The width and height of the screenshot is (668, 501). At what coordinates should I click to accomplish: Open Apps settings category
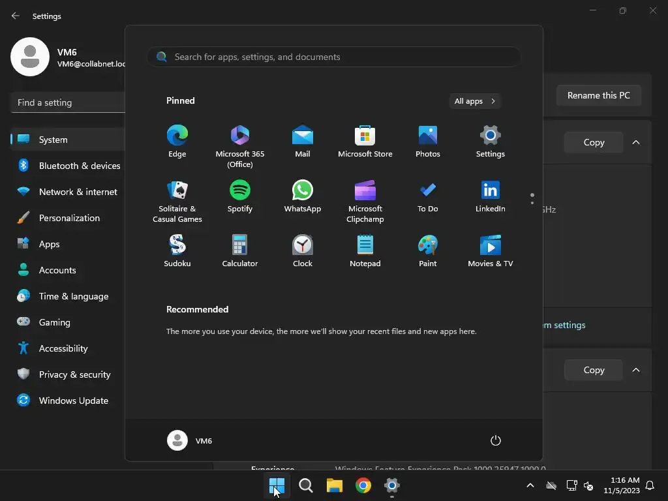[x=68, y=244]
